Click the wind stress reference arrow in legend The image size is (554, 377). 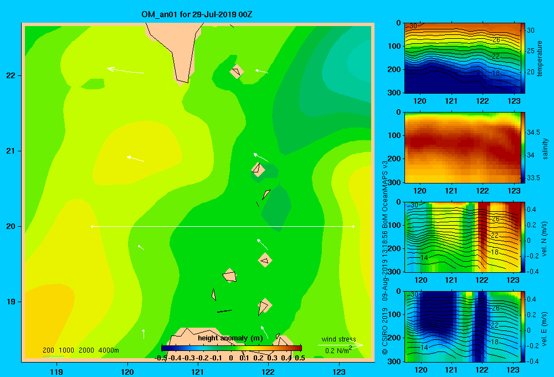coord(341,345)
